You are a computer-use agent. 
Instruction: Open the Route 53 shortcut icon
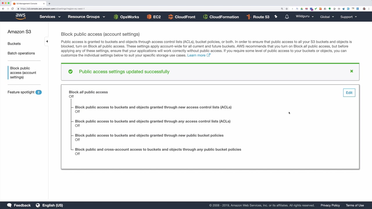pyautogui.click(x=249, y=17)
